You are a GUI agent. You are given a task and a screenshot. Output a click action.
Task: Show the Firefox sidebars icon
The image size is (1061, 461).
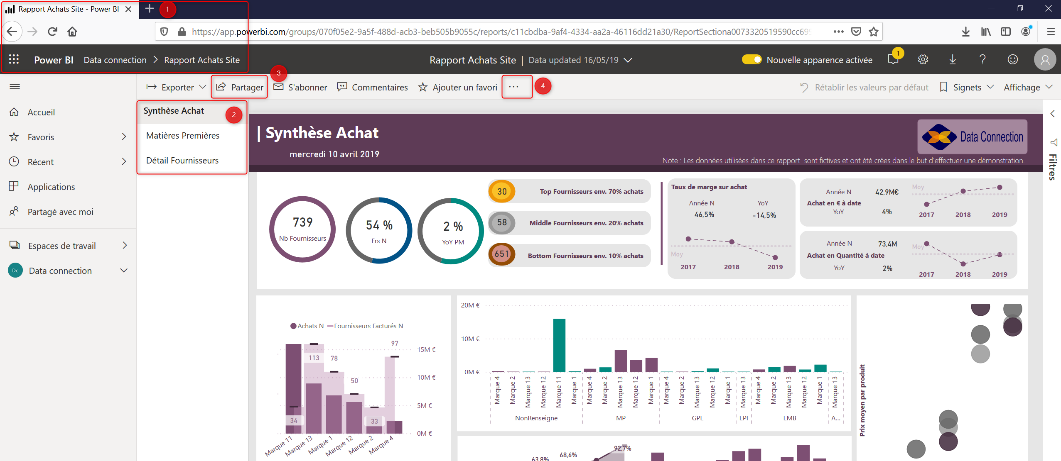point(1006,32)
